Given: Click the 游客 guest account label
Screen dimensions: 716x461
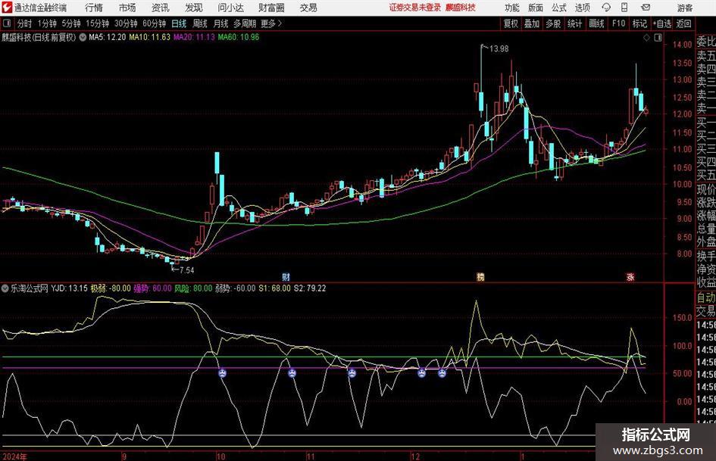Looking at the screenshot, I should (685, 8).
